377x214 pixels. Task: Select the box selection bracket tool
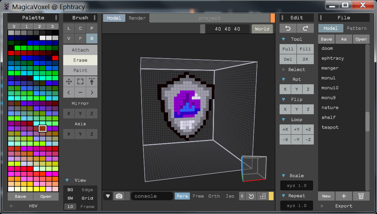[x=80, y=82]
